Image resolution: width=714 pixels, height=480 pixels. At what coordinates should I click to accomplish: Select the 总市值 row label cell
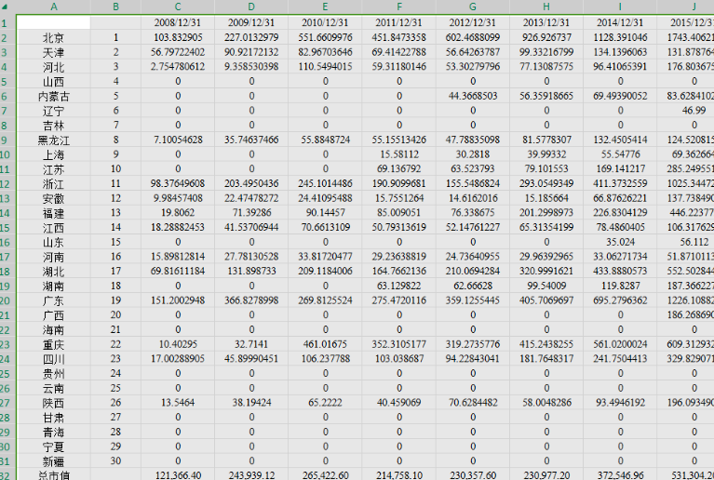[54, 475]
